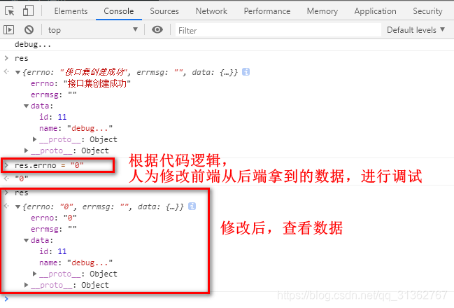Go to the Application tab

click(375, 11)
